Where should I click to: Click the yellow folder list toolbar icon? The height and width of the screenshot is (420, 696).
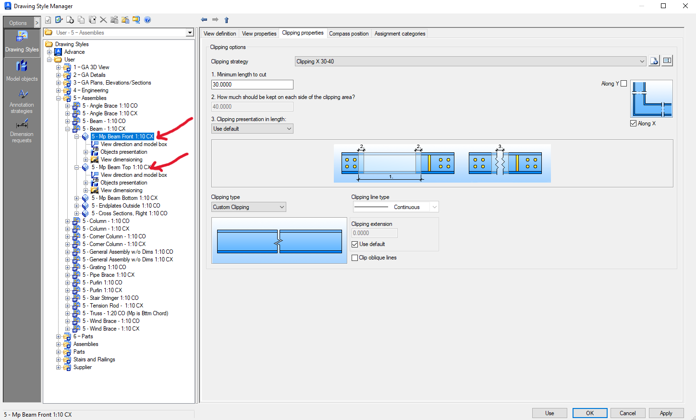[x=125, y=20]
